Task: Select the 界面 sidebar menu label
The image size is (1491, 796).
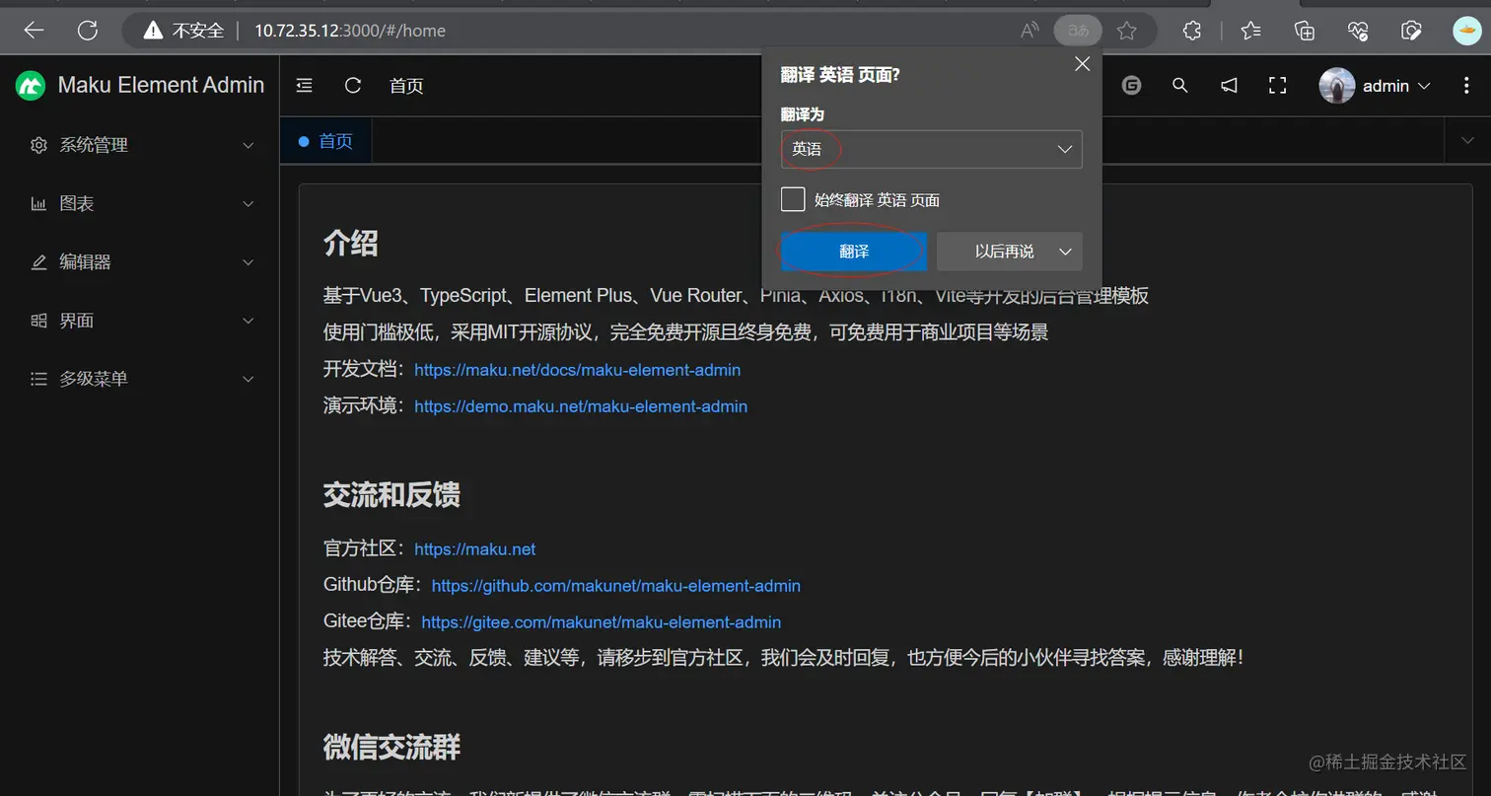Action: pos(77,321)
